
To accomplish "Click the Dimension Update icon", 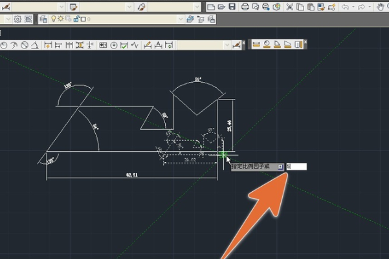I will coord(169,45).
